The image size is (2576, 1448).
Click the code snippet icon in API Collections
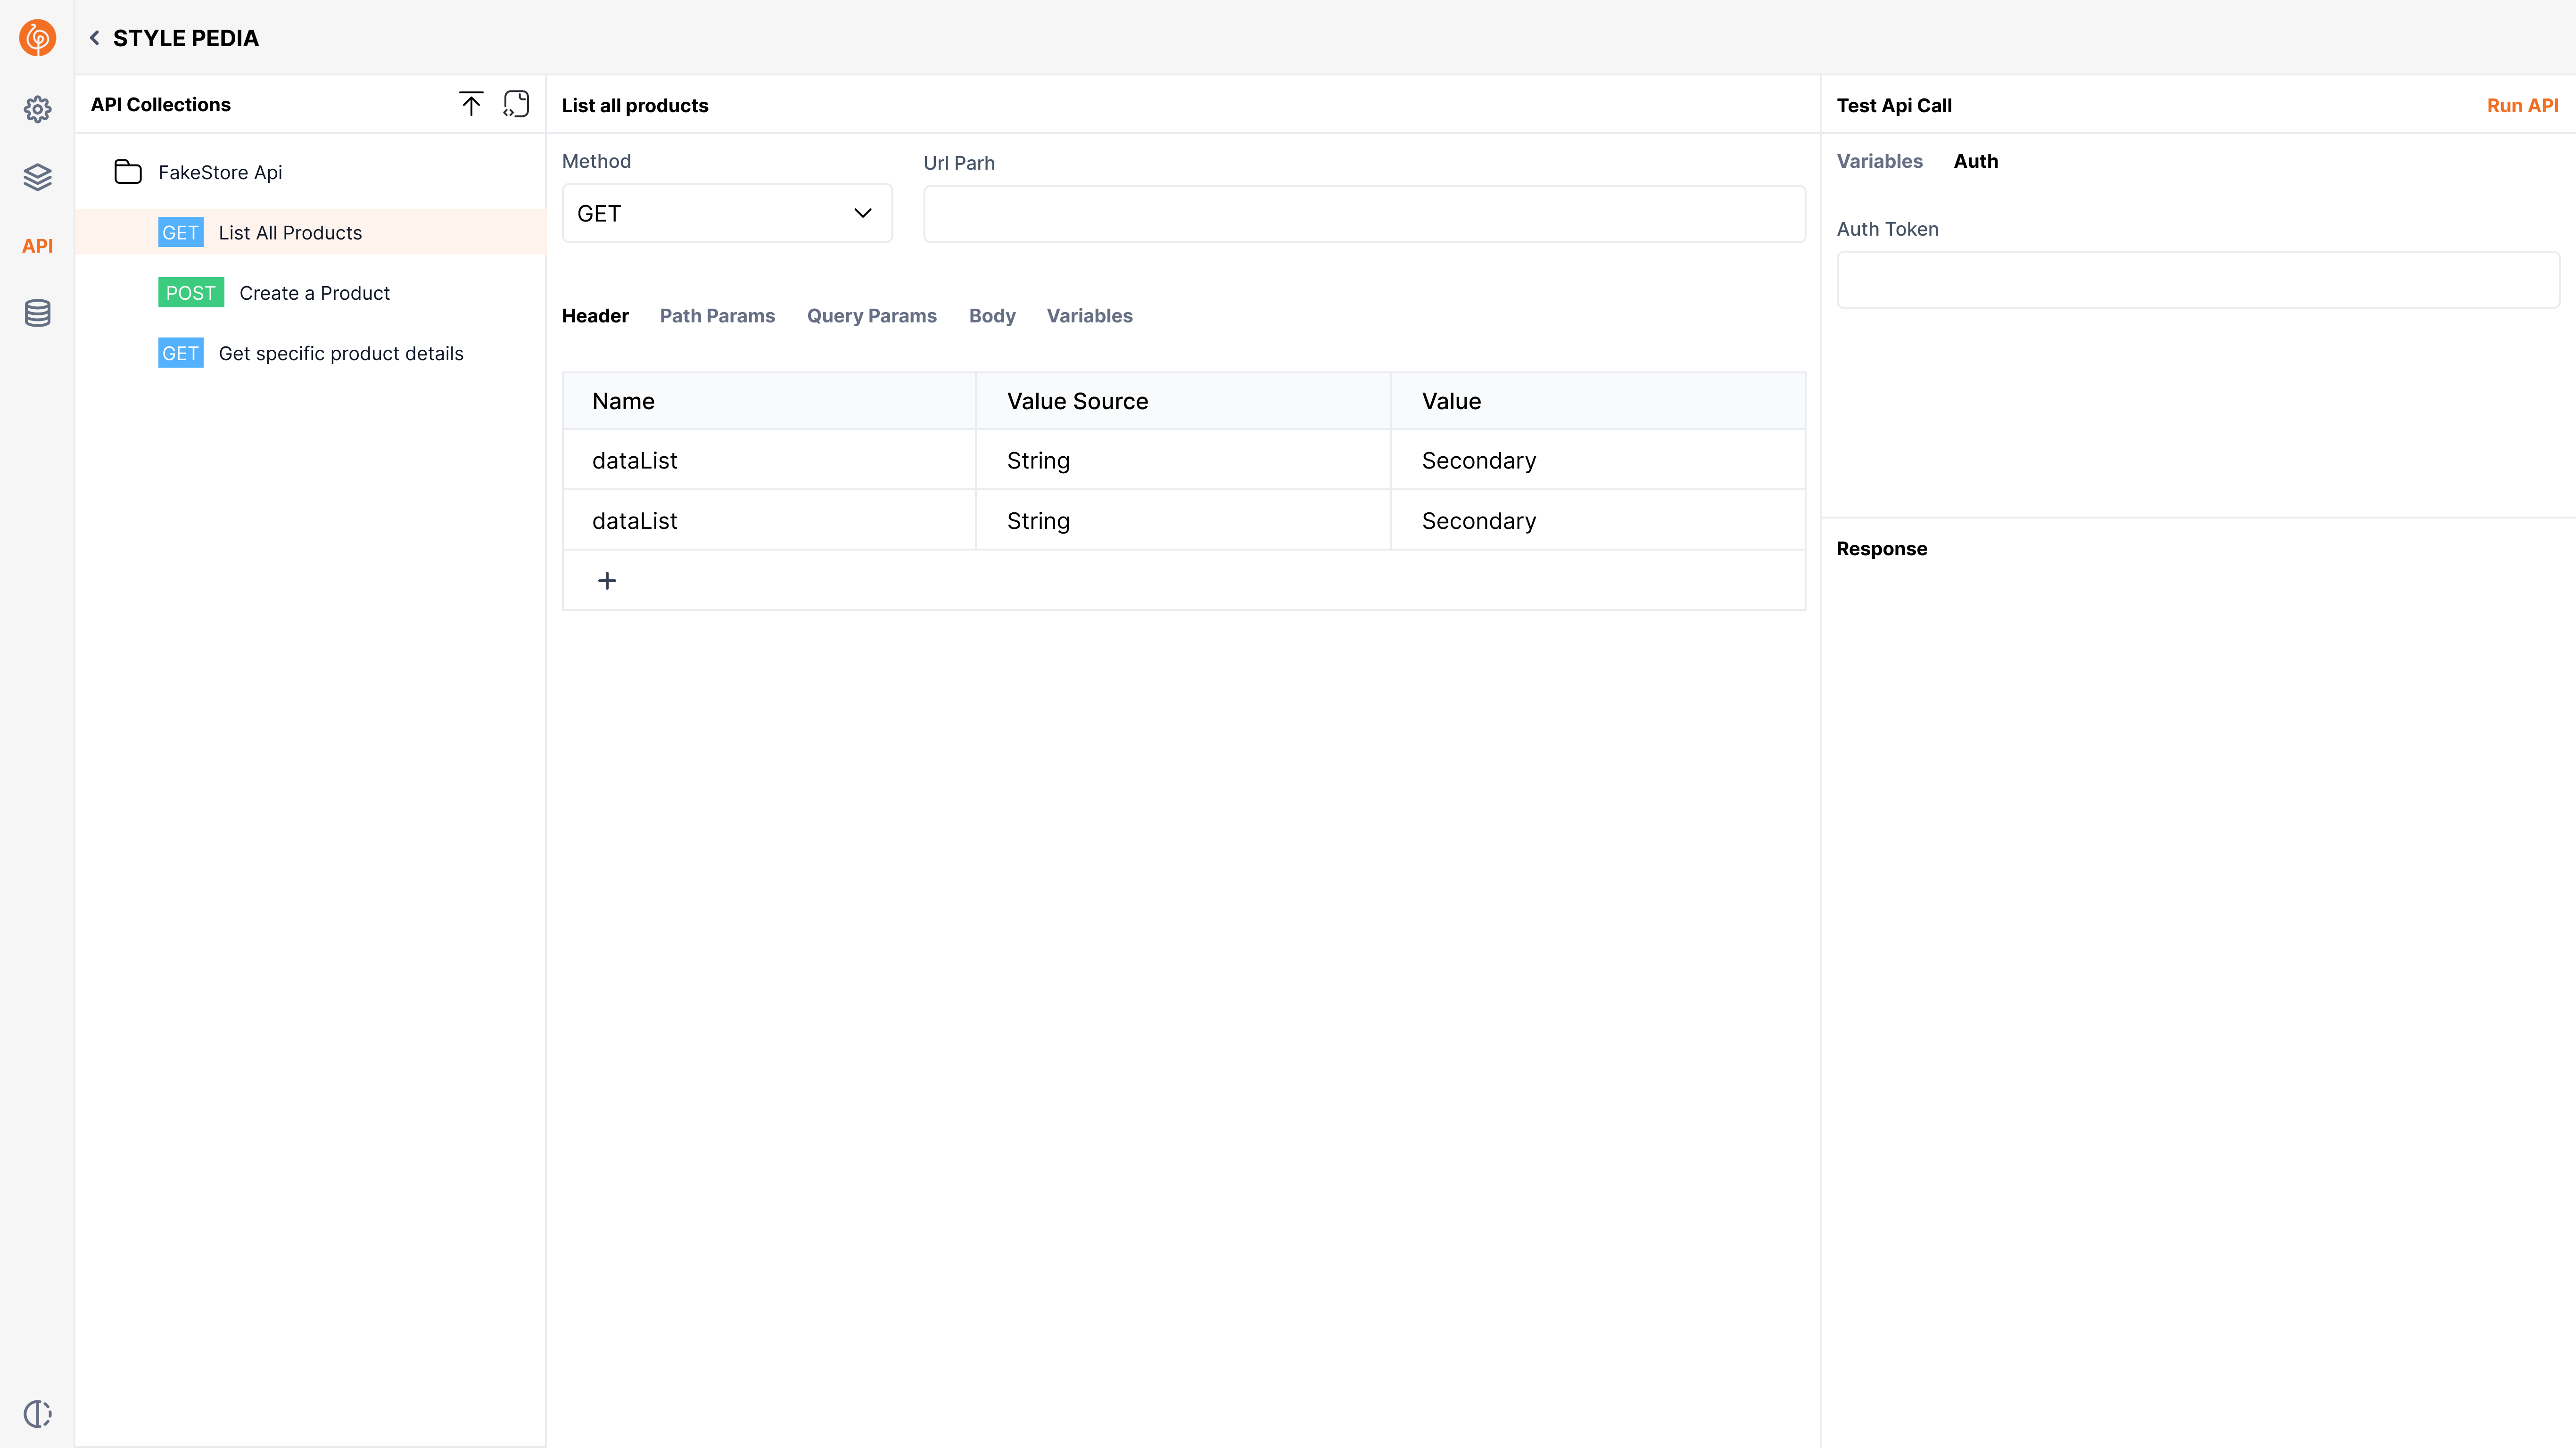click(x=516, y=104)
